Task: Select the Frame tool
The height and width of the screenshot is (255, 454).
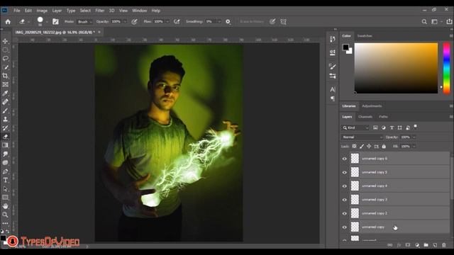Action: (5, 85)
